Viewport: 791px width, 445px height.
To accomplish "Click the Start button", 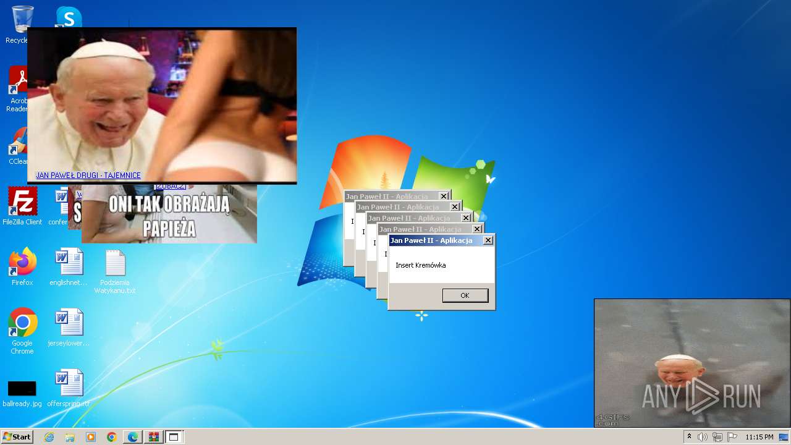I will [x=17, y=436].
